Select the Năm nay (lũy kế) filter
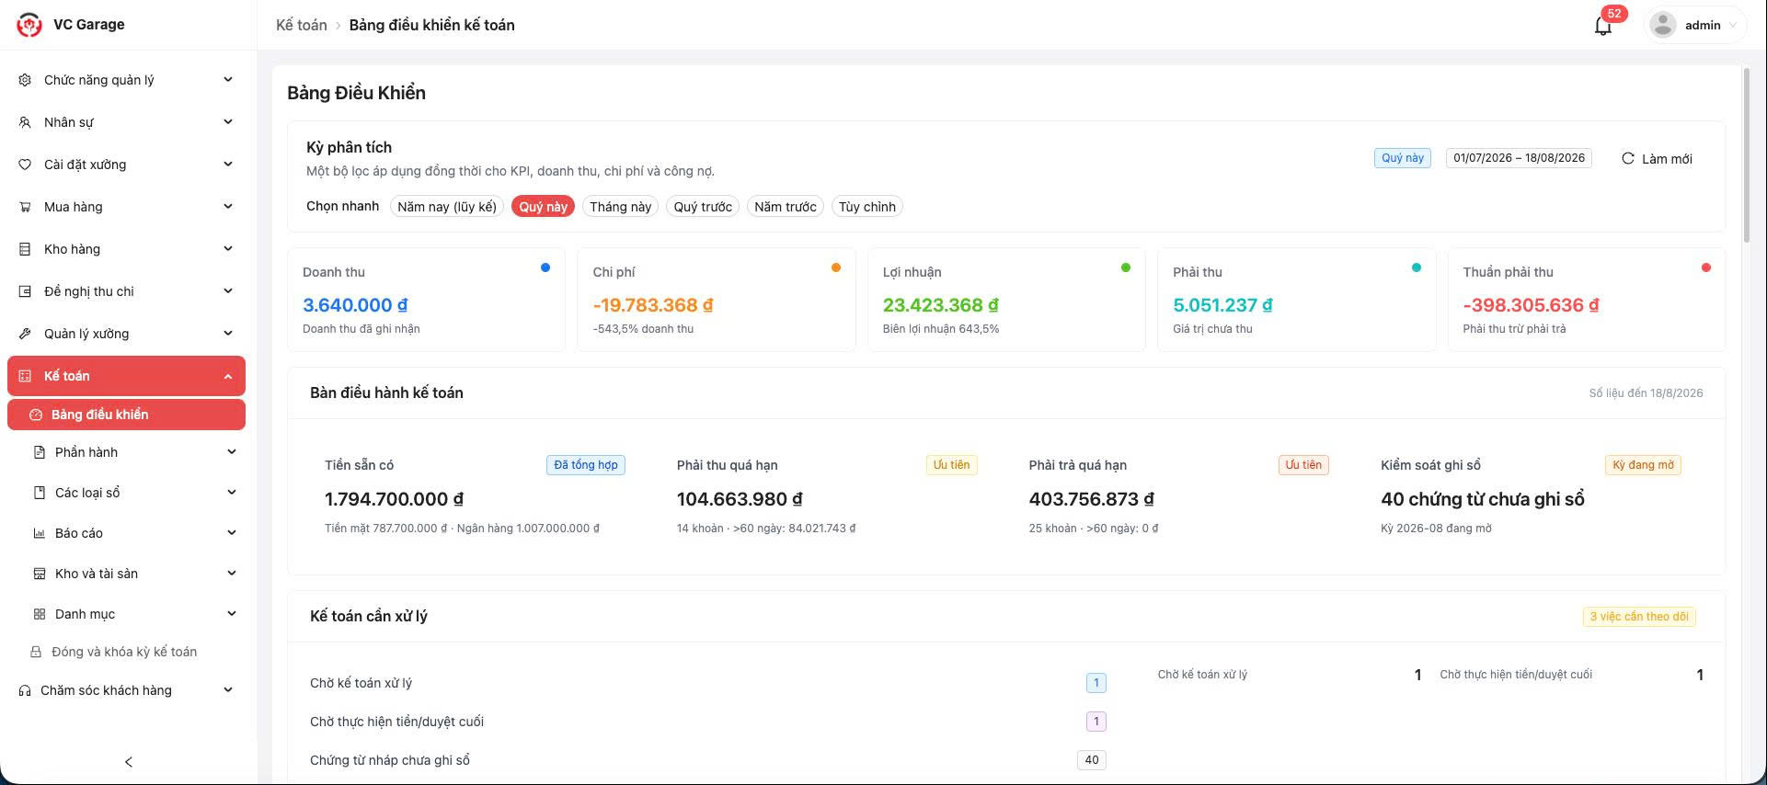The width and height of the screenshot is (1767, 785). pyautogui.click(x=447, y=207)
